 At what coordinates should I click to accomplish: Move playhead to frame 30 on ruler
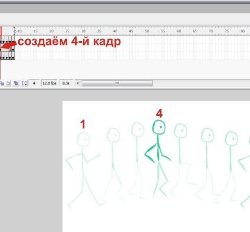(83, 31)
